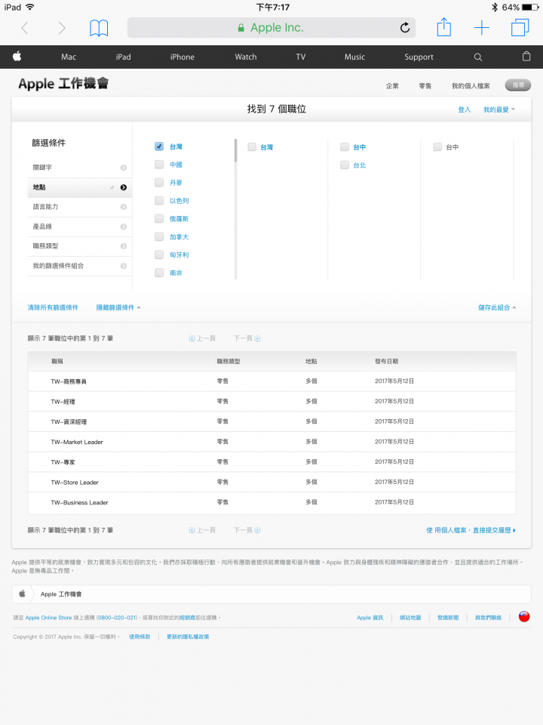543x725 pixels.
Task: Open the Watch nav menu
Action: (x=246, y=57)
